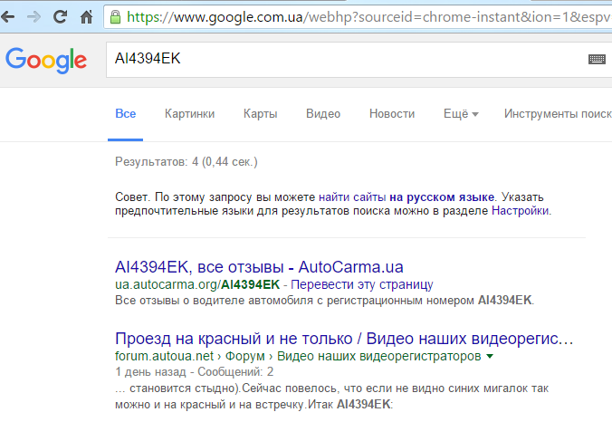Reload the current page
Viewport: 612px width, 441px height.
pos(60,16)
